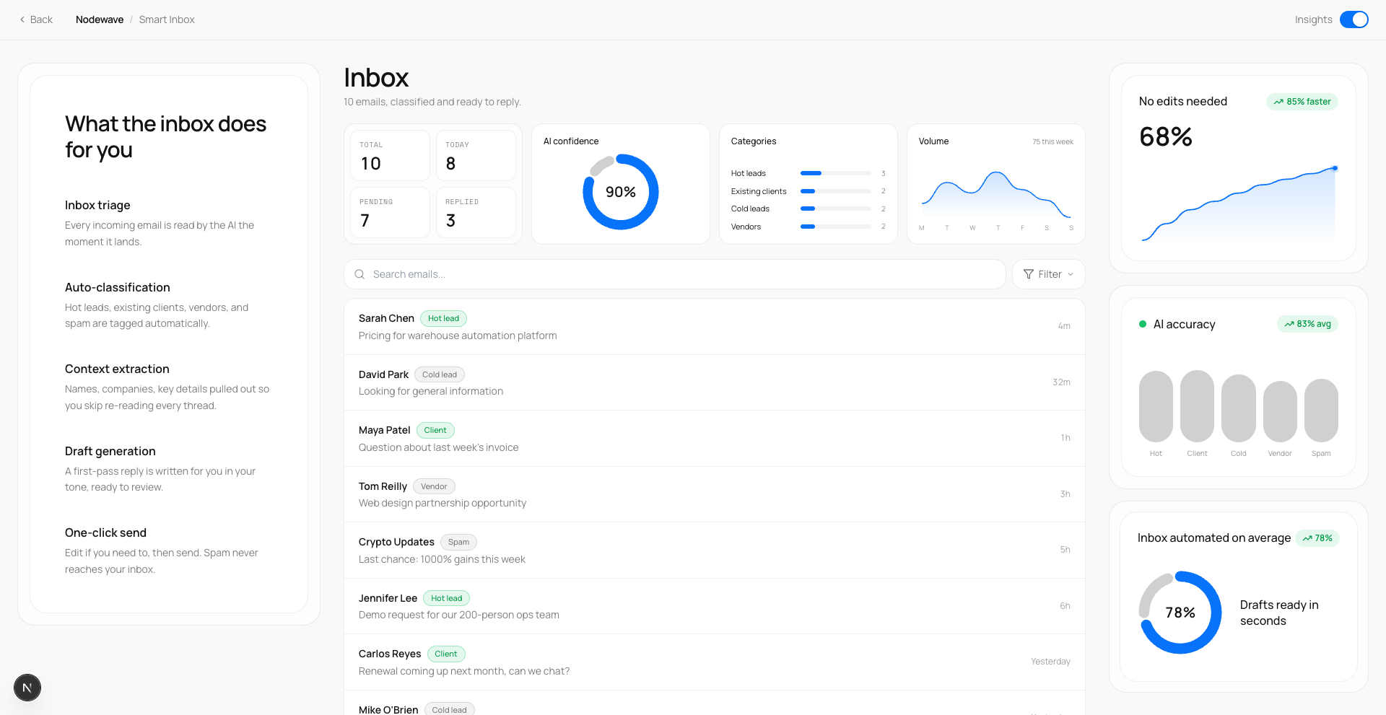Image resolution: width=1386 pixels, height=715 pixels.
Task: Click the Nodewave breadcrumb
Action: coord(100,19)
